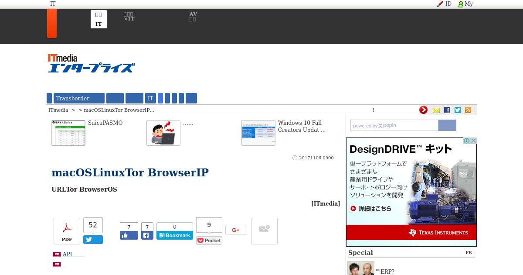Screen dimensions: 523x275
Task: Open the ERP special article link
Action: [x=385, y=272]
